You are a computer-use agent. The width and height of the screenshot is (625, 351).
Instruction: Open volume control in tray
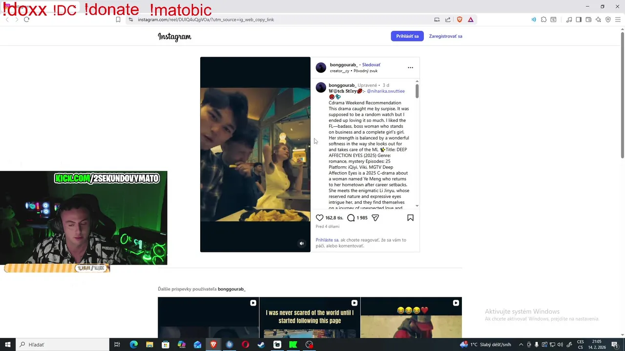point(560,345)
